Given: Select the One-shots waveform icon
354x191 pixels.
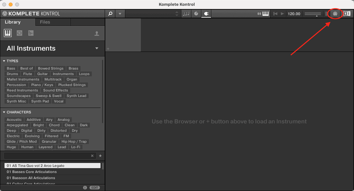Looking at the screenshot, I should (x=31, y=33).
